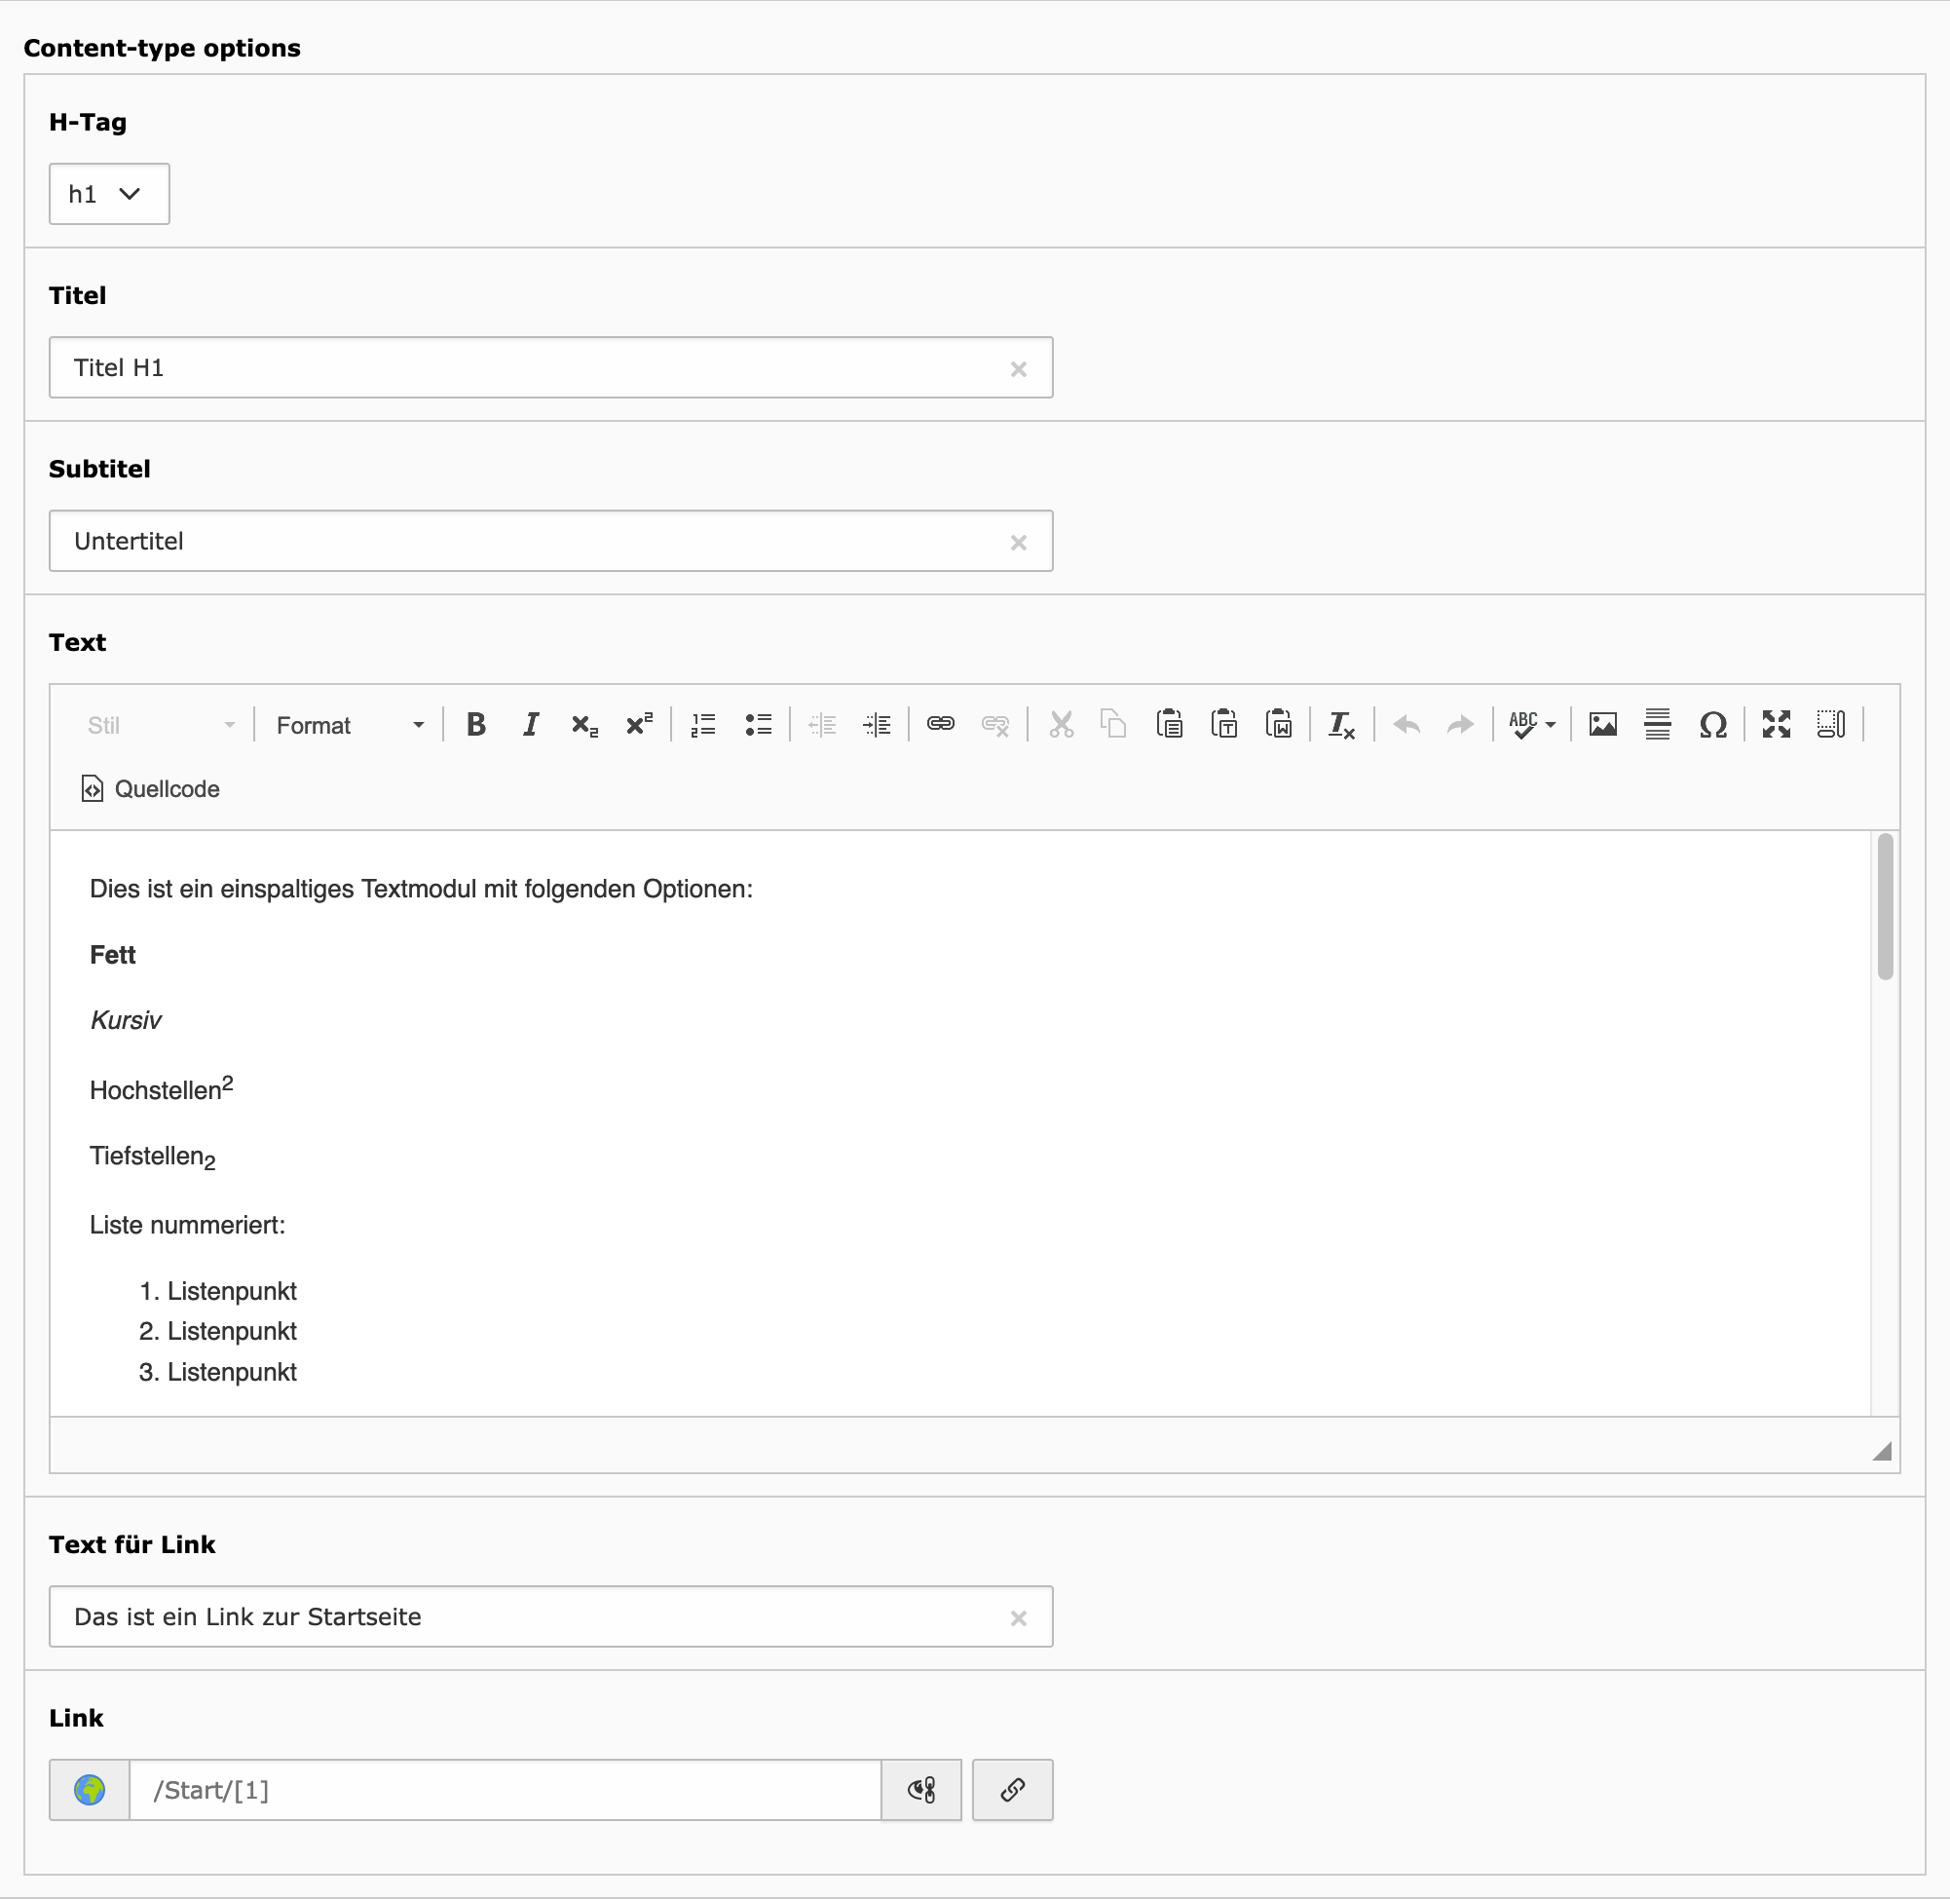
Task: Toggle bold formatting in the Text editor
Action: 475,725
